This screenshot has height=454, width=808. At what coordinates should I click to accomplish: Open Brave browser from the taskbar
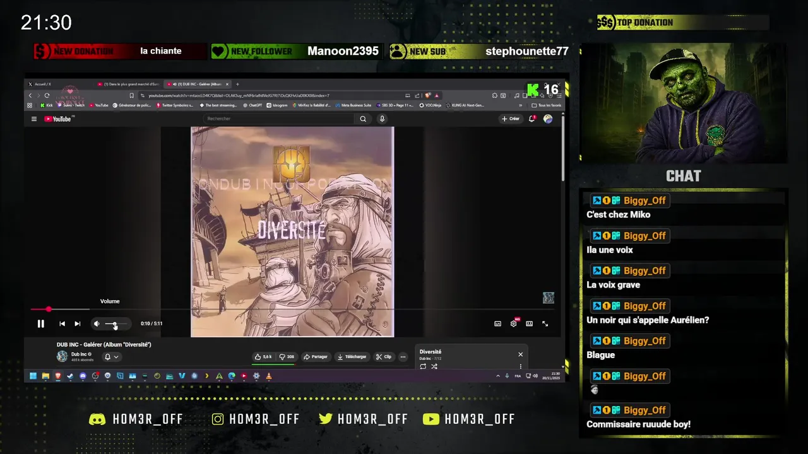[x=57, y=376]
